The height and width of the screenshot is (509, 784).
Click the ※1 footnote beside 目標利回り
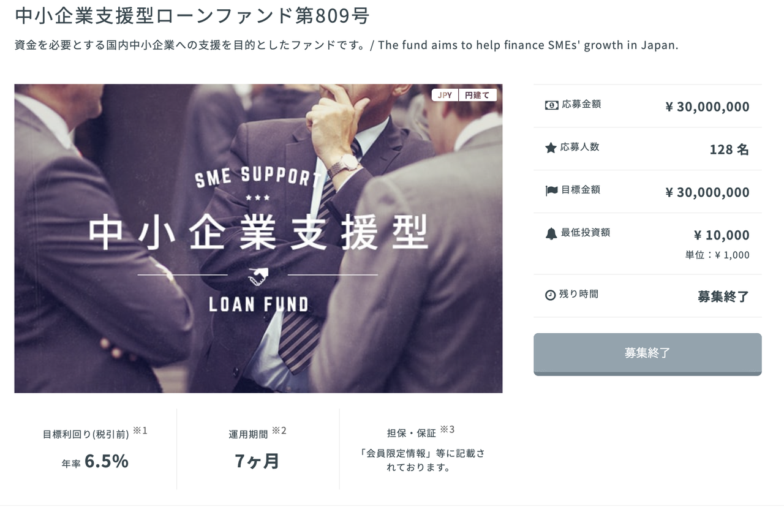coord(140,431)
